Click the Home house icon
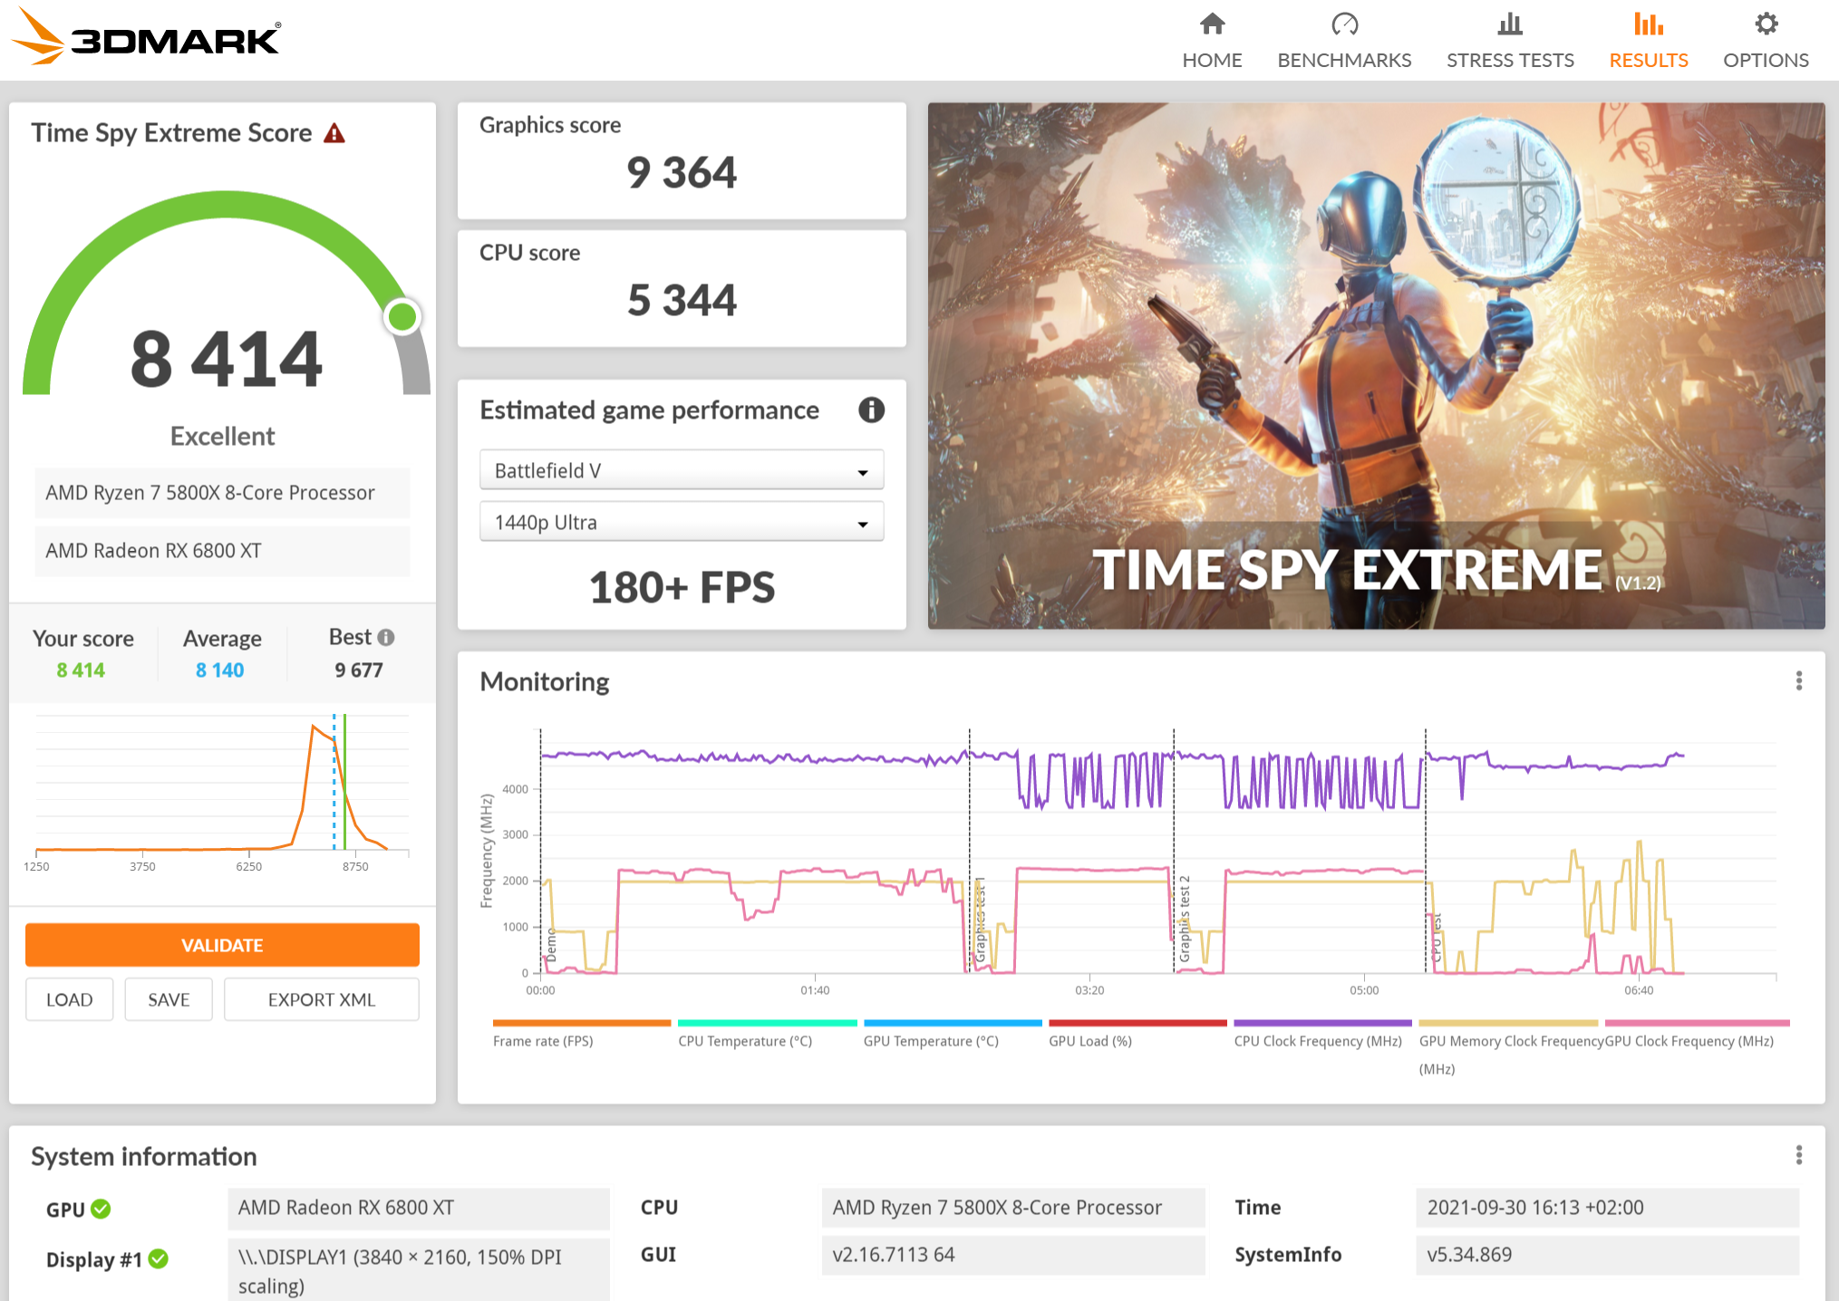This screenshot has width=1839, height=1301. (1212, 24)
